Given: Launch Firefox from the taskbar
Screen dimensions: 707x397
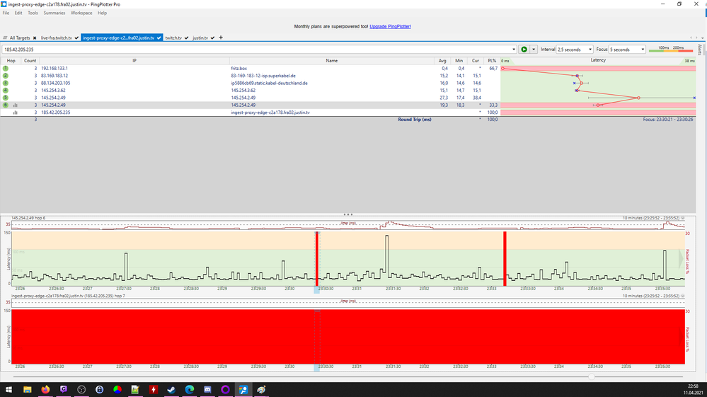Looking at the screenshot, I should [45, 389].
